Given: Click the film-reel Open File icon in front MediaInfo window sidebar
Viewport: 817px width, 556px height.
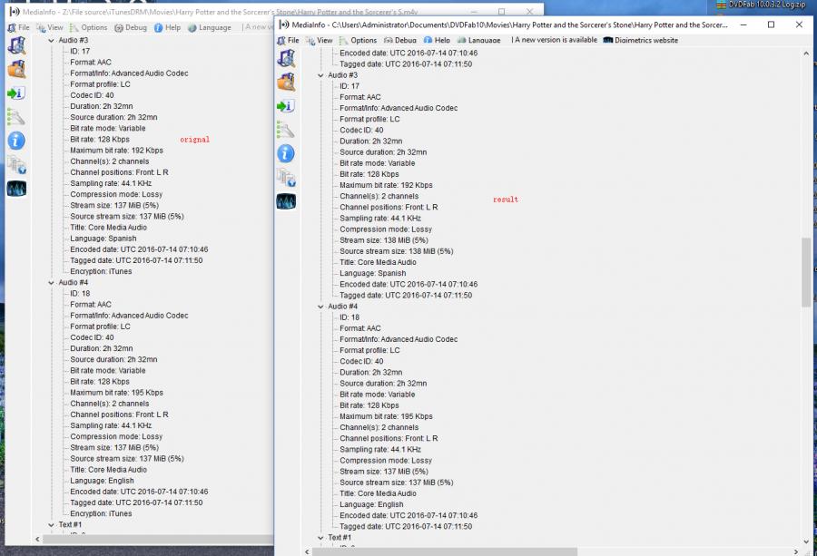Looking at the screenshot, I should click(x=286, y=58).
